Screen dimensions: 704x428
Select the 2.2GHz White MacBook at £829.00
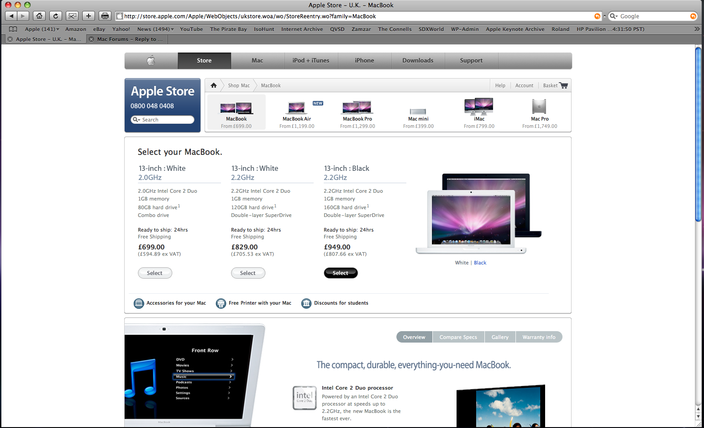point(248,273)
